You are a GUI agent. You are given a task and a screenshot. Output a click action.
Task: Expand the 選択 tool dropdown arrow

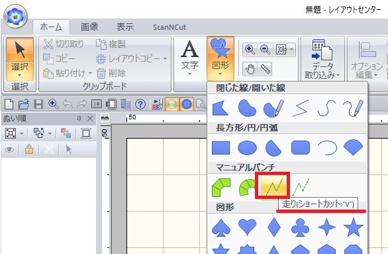20,75
